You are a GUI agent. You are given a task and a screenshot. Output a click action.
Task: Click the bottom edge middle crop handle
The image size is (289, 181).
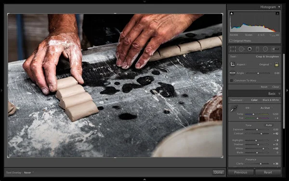coord(115,157)
